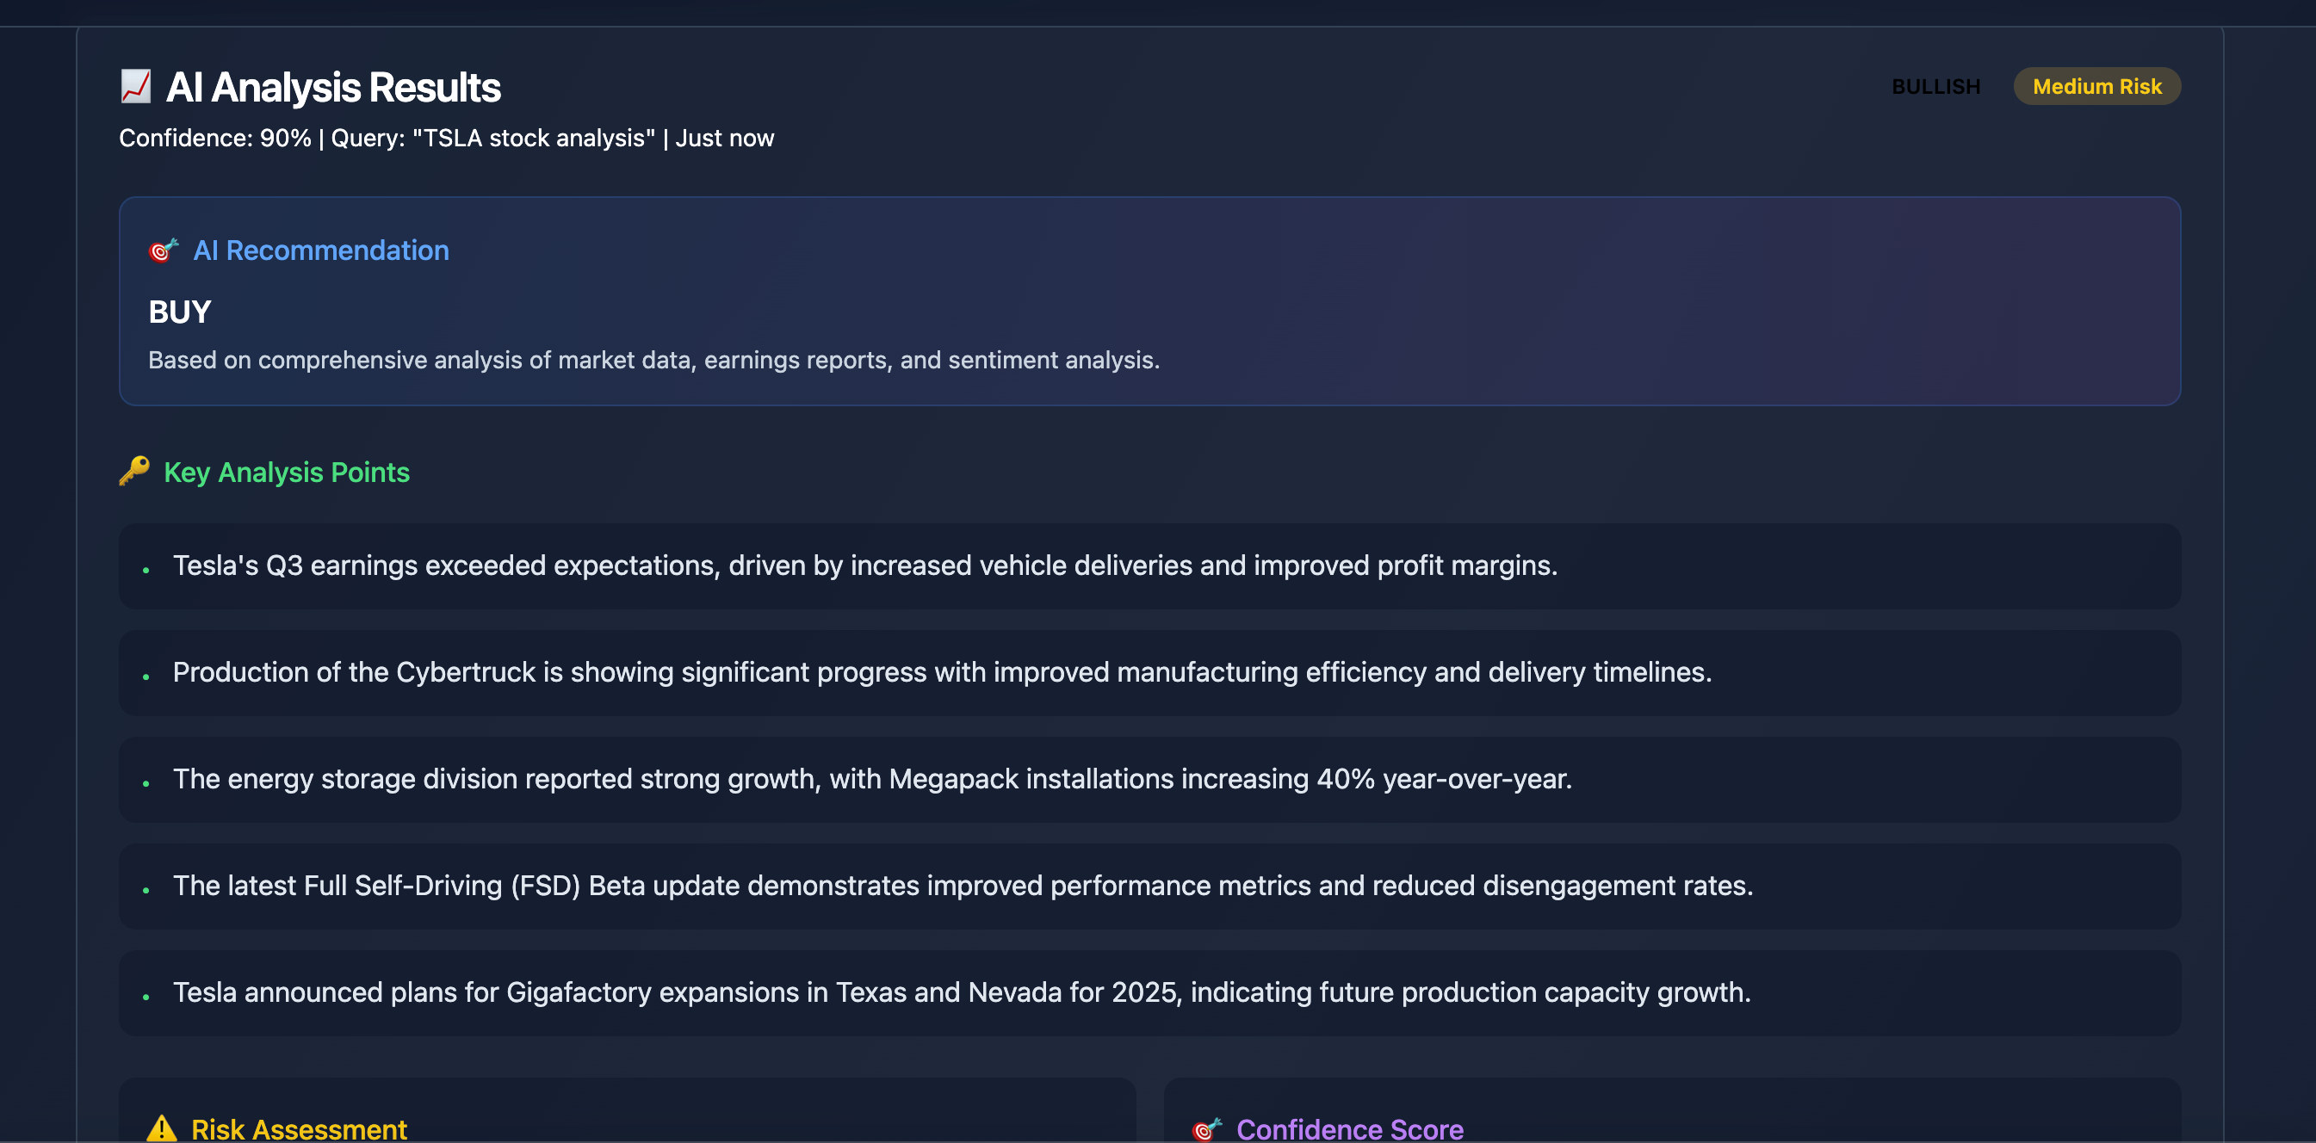2316x1143 pixels.
Task: Select the Full Self-Driving Beta analysis point
Action: 962,885
